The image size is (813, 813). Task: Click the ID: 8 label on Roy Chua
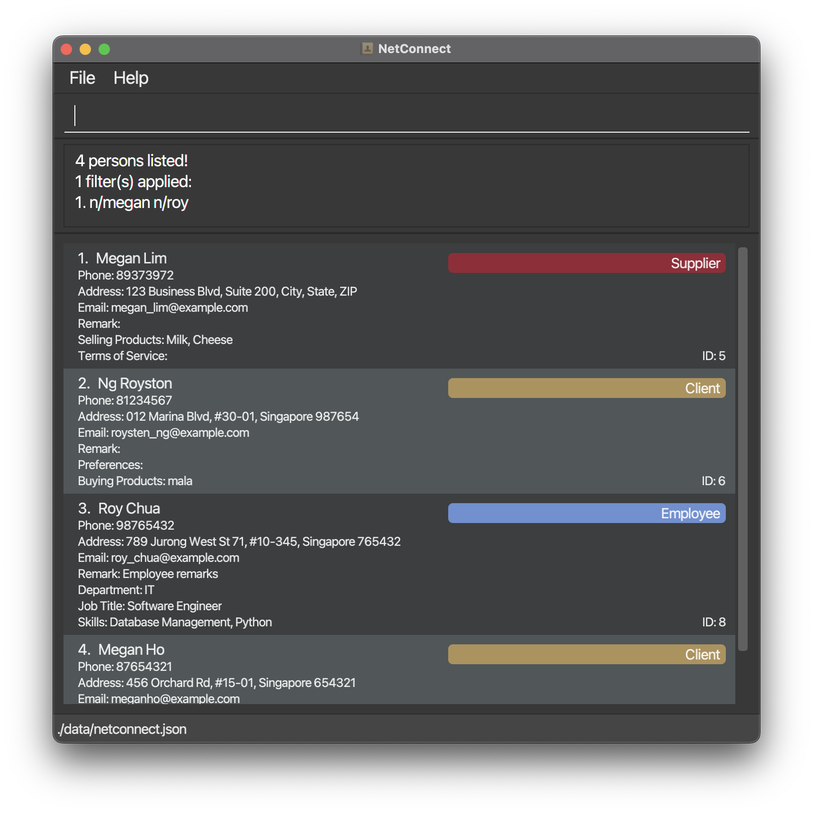click(x=714, y=622)
